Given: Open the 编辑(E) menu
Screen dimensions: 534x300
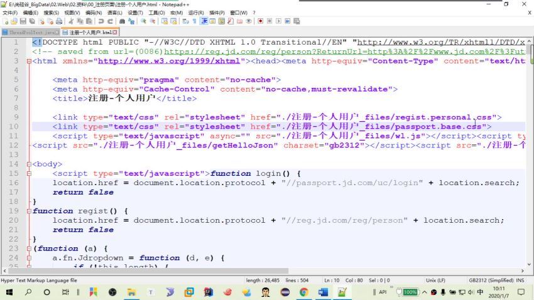Looking at the screenshot, I should (x=30, y=13).
